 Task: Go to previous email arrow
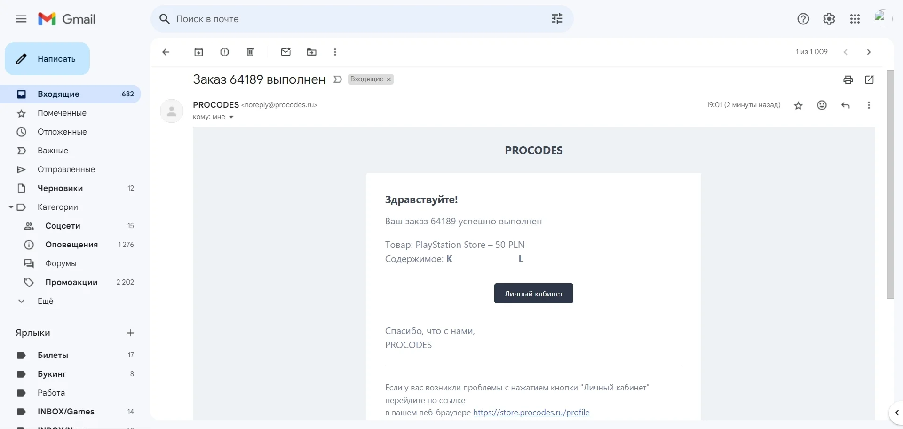click(x=845, y=52)
